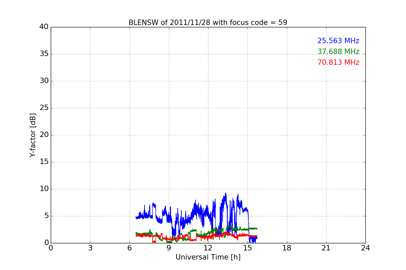Image resolution: width=406 pixels, height=270 pixels.
Task: Click the x-axis tick label '21'
Action: tap(326, 248)
